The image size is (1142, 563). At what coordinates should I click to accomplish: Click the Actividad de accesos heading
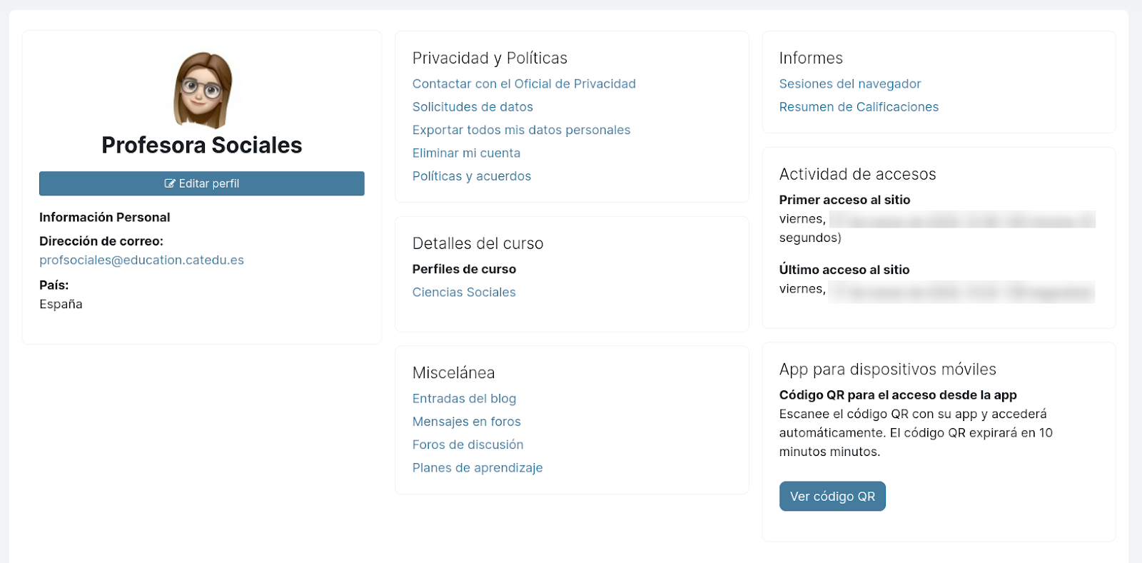857,175
